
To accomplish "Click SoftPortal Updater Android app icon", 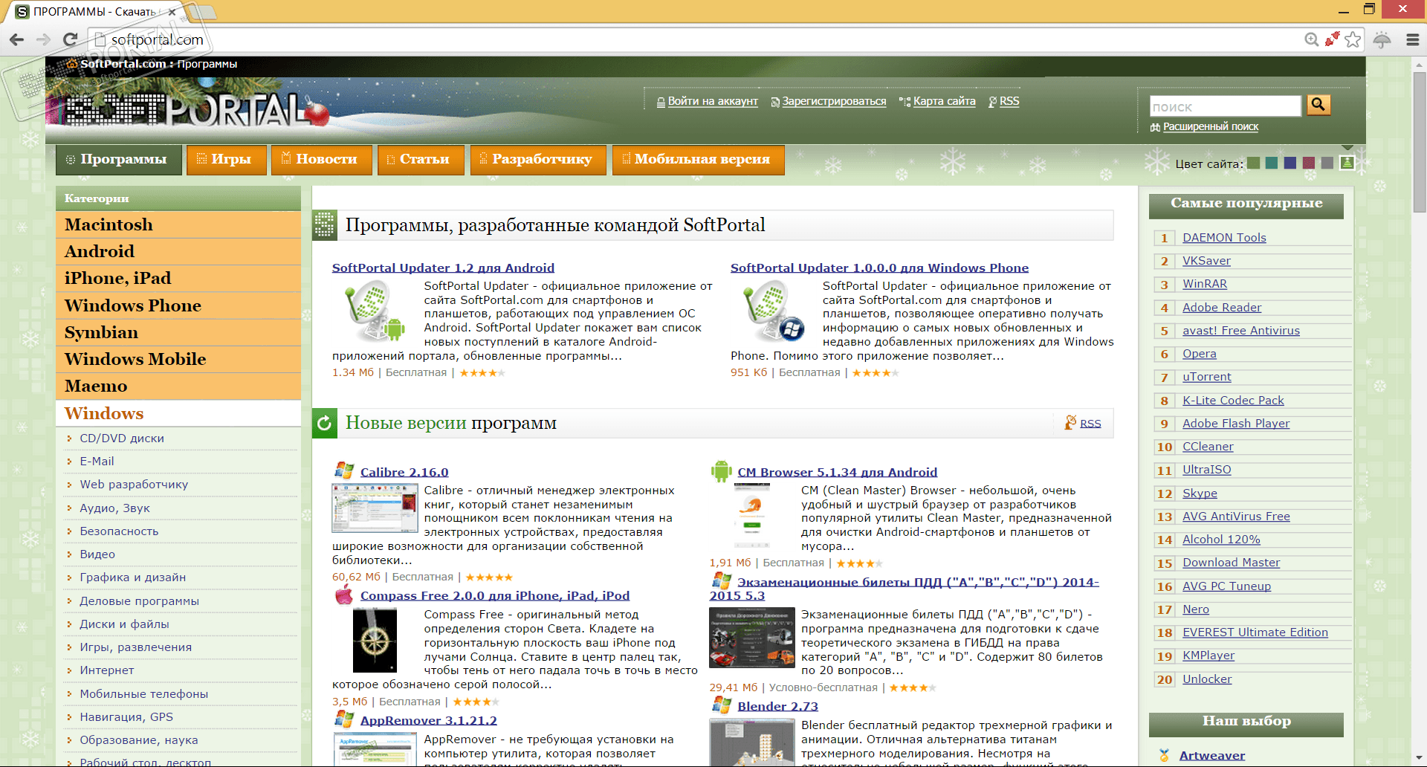I will click(x=374, y=311).
